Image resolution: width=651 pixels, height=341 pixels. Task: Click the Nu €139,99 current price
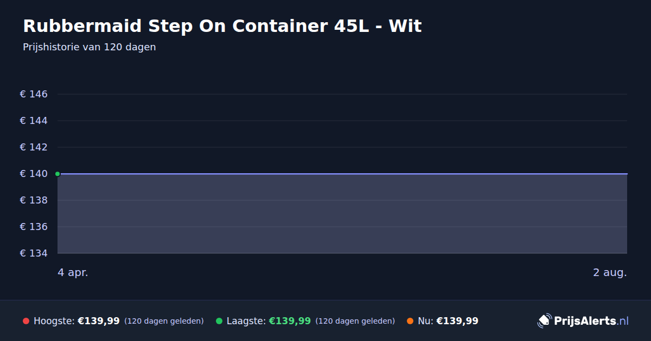457,321
